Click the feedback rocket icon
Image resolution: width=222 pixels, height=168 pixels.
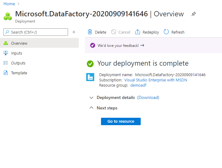pyautogui.click(x=93, y=46)
